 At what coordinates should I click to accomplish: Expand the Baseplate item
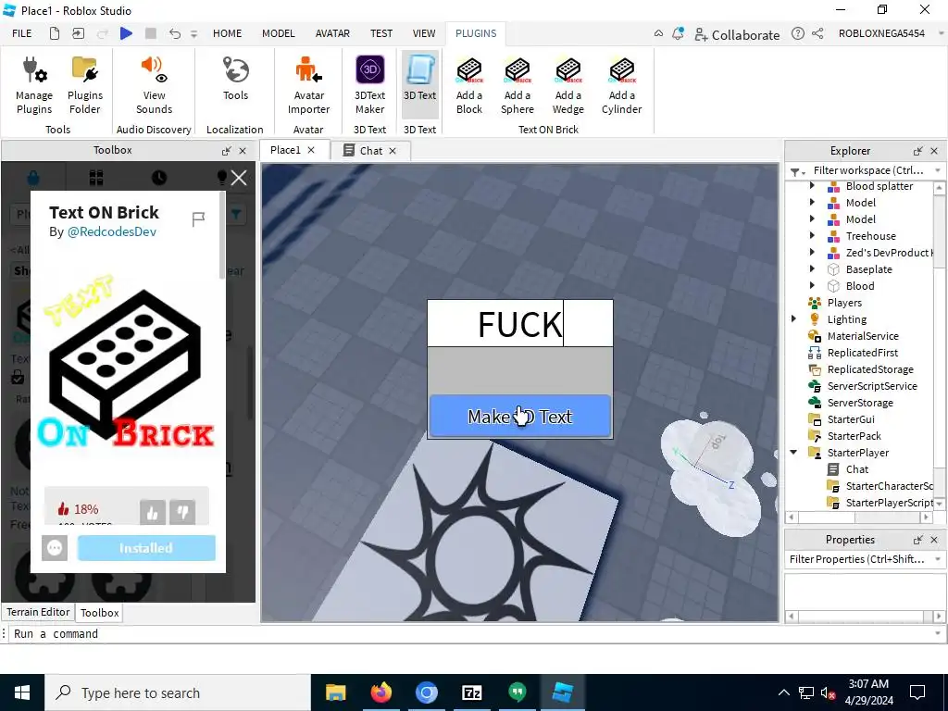click(812, 269)
